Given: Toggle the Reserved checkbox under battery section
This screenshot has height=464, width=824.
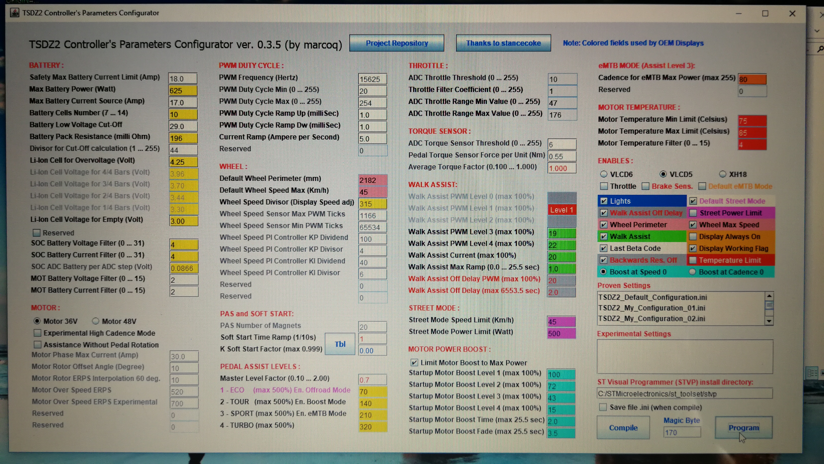Looking at the screenshot, I should pos(37,233).
